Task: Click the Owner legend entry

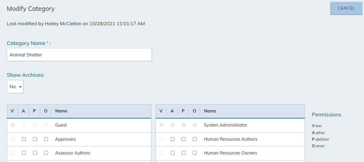Action: pyautogui.click(x=318, y=146)
